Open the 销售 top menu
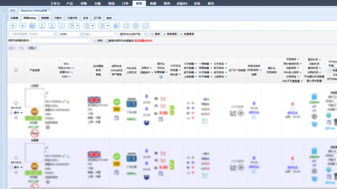Image resolution: width=337 pixels, height=189 pixels. click(139, 3)
